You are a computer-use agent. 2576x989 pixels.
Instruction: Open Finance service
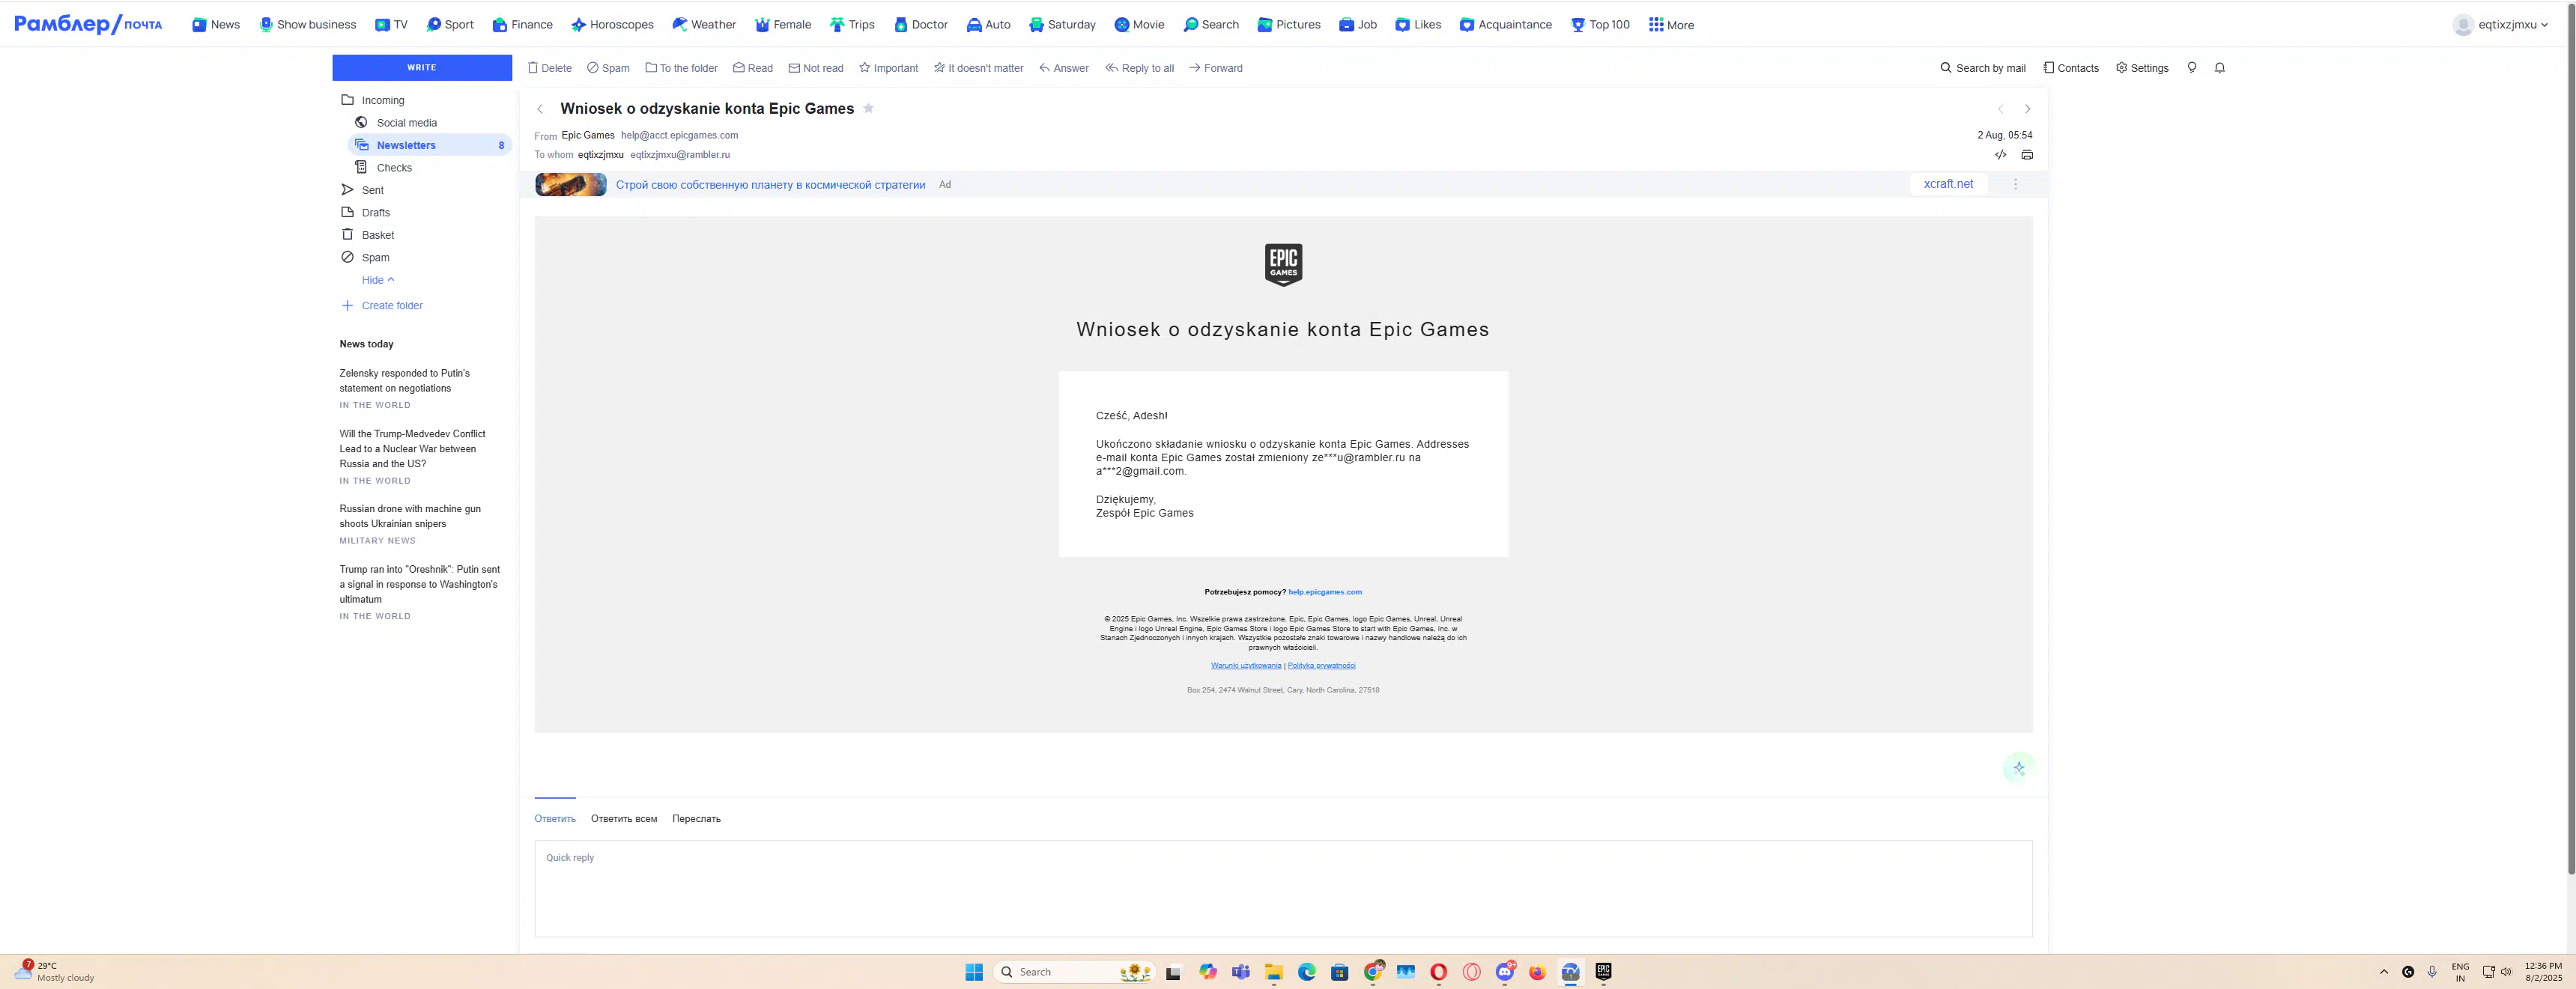pyautogui.click(x=522, y=25)
